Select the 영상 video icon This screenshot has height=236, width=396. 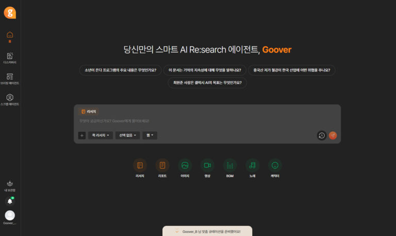(207, 165)
